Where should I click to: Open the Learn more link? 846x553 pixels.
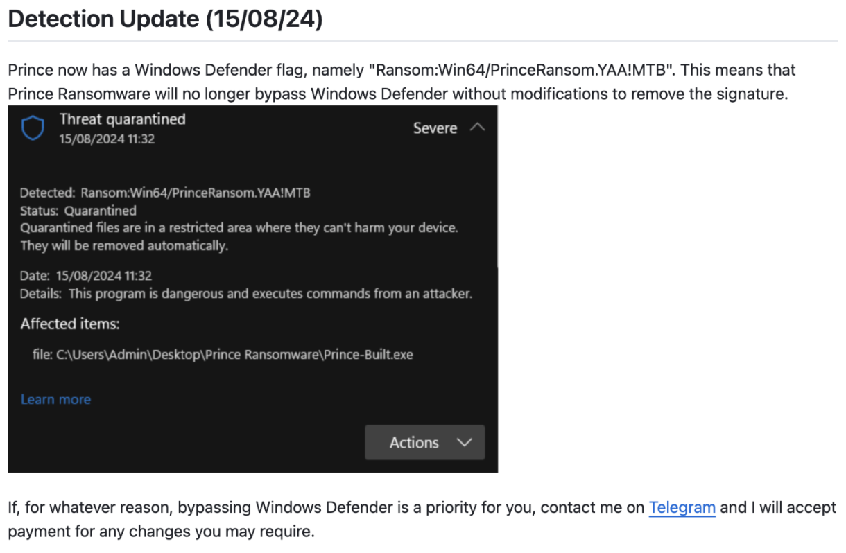tap(55, 399)
